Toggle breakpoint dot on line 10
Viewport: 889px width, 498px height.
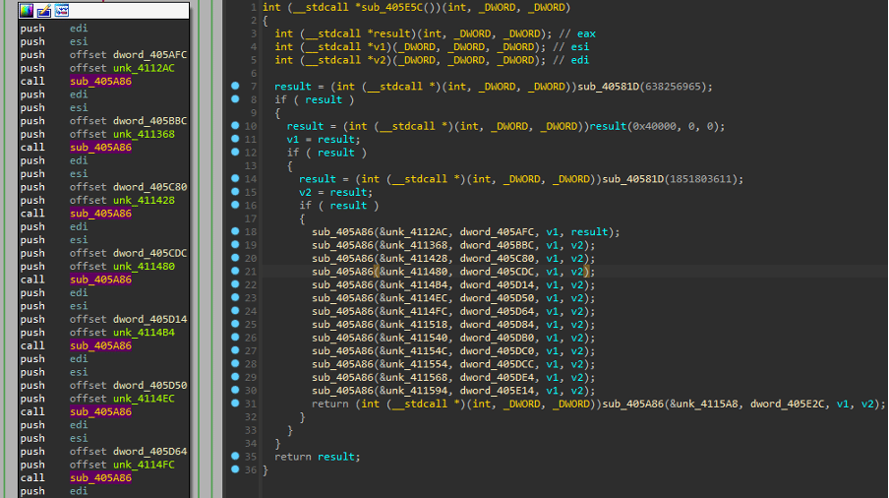click(x=235, y=126)
